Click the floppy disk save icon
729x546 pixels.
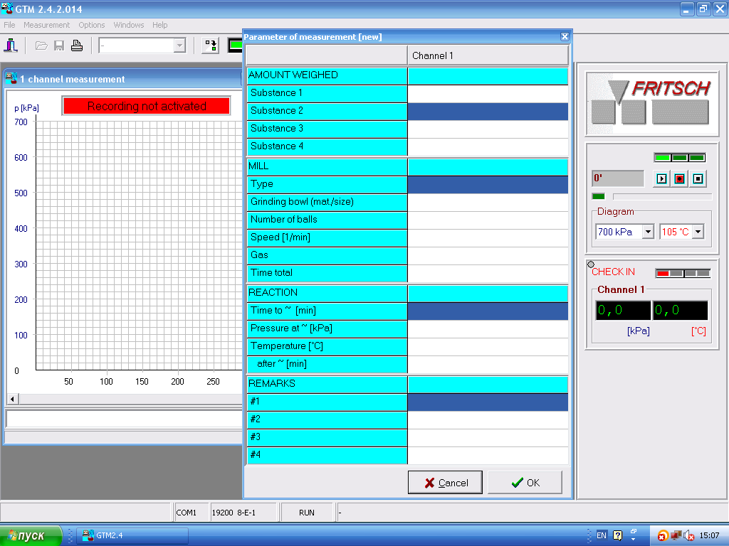click(59, 45)
